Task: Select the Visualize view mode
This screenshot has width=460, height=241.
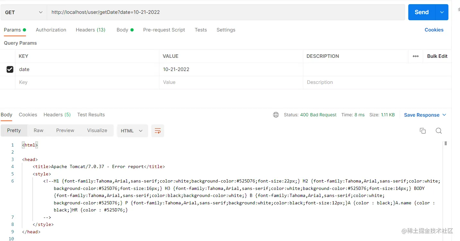Action: tap(97, 130)
